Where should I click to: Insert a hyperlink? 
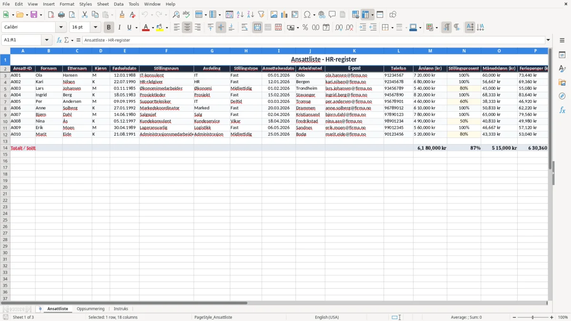tap(322, 15)
